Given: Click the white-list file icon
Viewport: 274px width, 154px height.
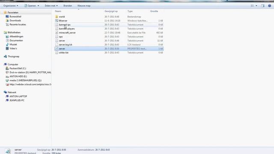Looking at the screenshot, I should point(57,53).
